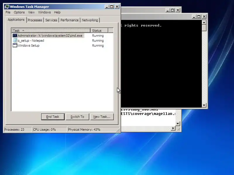Viewport: 234px width, 175px height.
Task: Click the Task Manager title bar icon
Action: pos(7,7)
